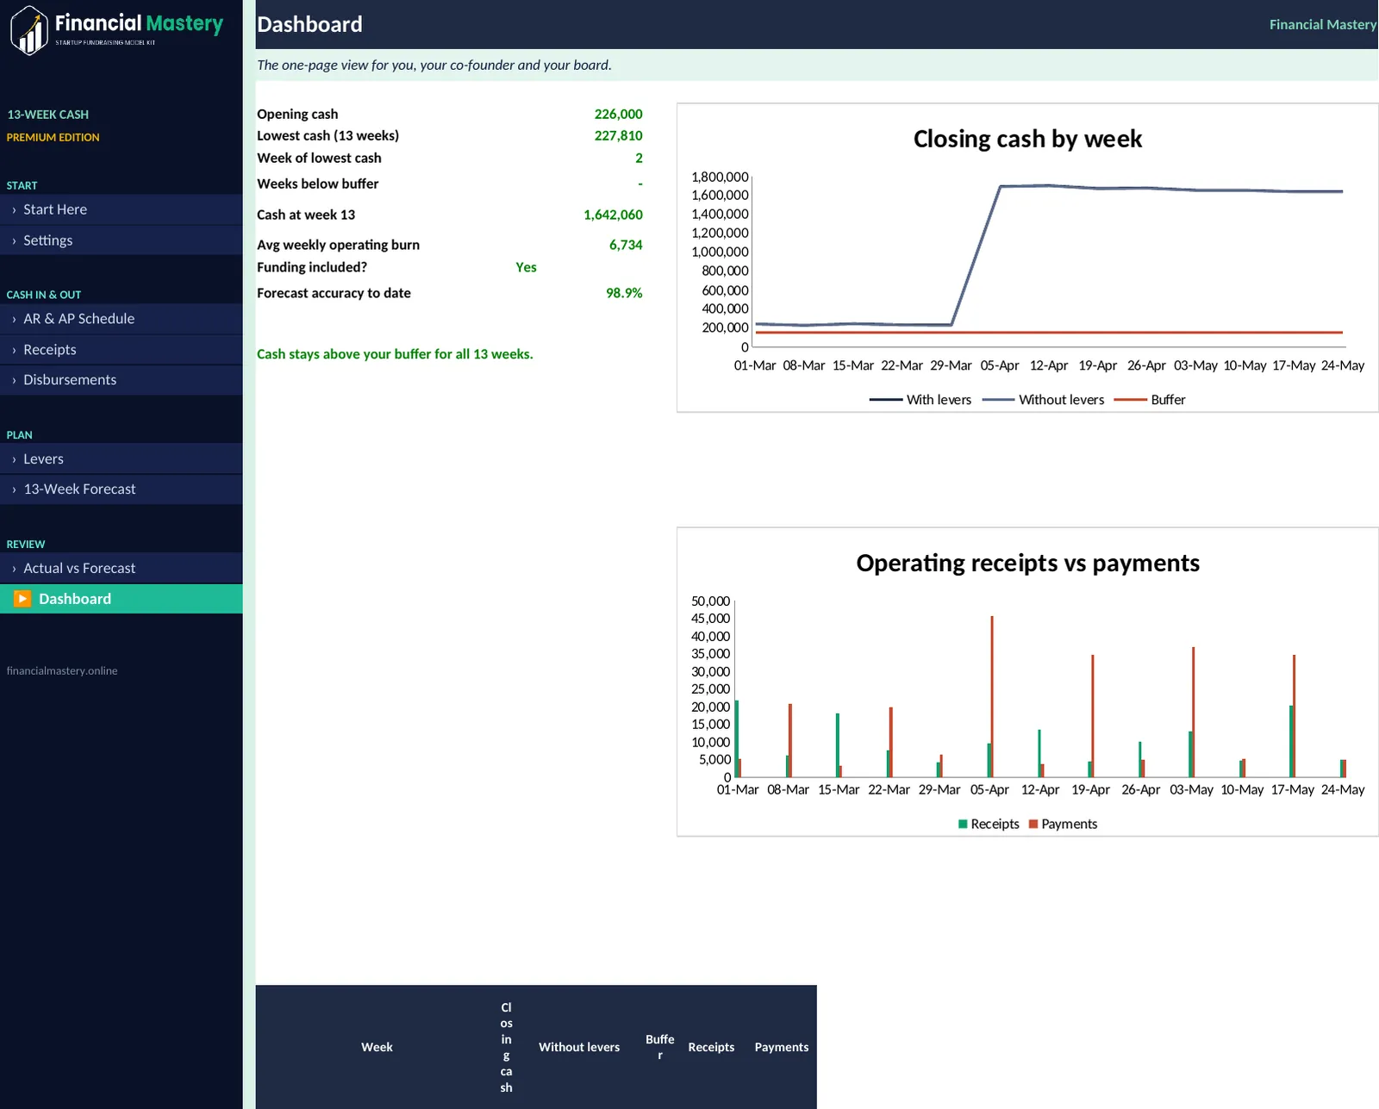Select the Forecast accuracy 98.9% value
The width and height of the screenshot is (1379, 1109).
tap(624, 293)
